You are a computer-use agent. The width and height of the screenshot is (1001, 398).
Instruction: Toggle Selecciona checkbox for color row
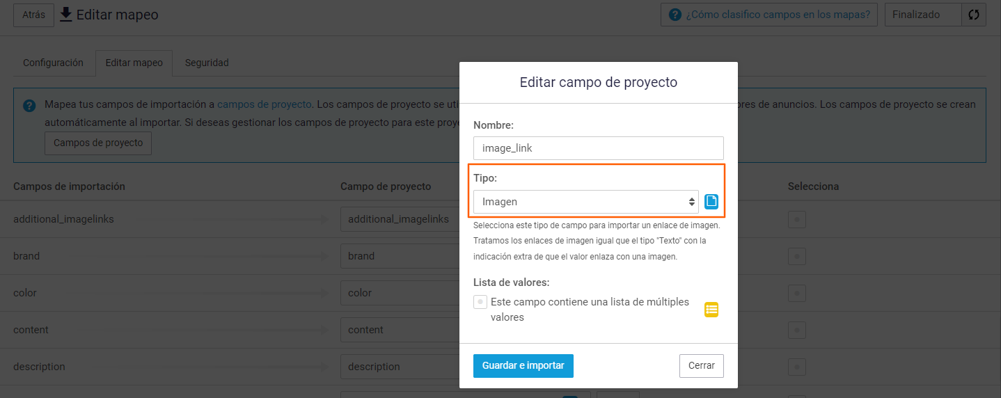click(x=797, y=293)
